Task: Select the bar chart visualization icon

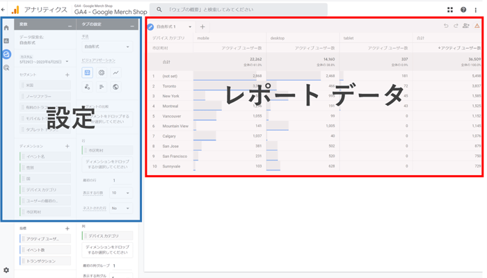Action: (x=102, y=87)
